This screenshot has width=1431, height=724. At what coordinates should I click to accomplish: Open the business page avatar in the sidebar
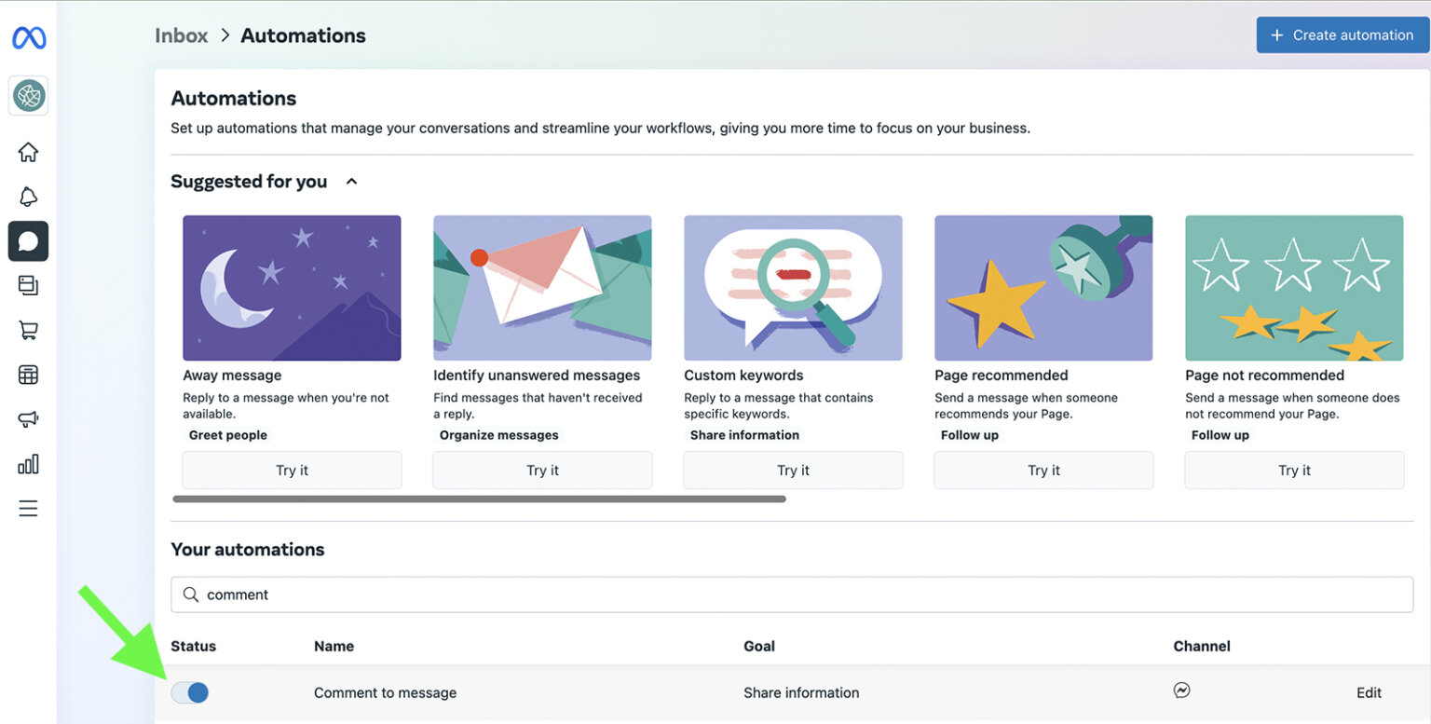click(28, 96)
